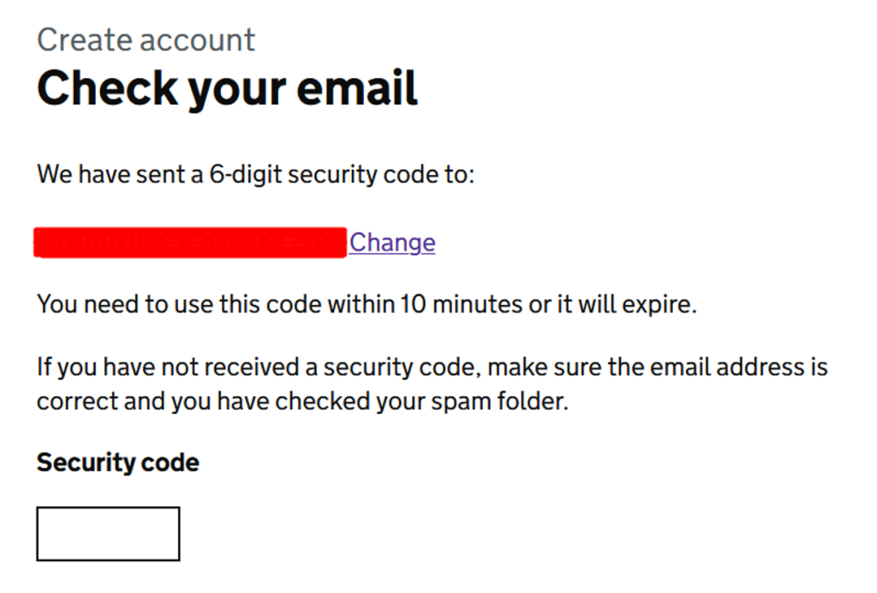Click the "Create account" caption text
The image size is (877, 593).
click(146, 39)
